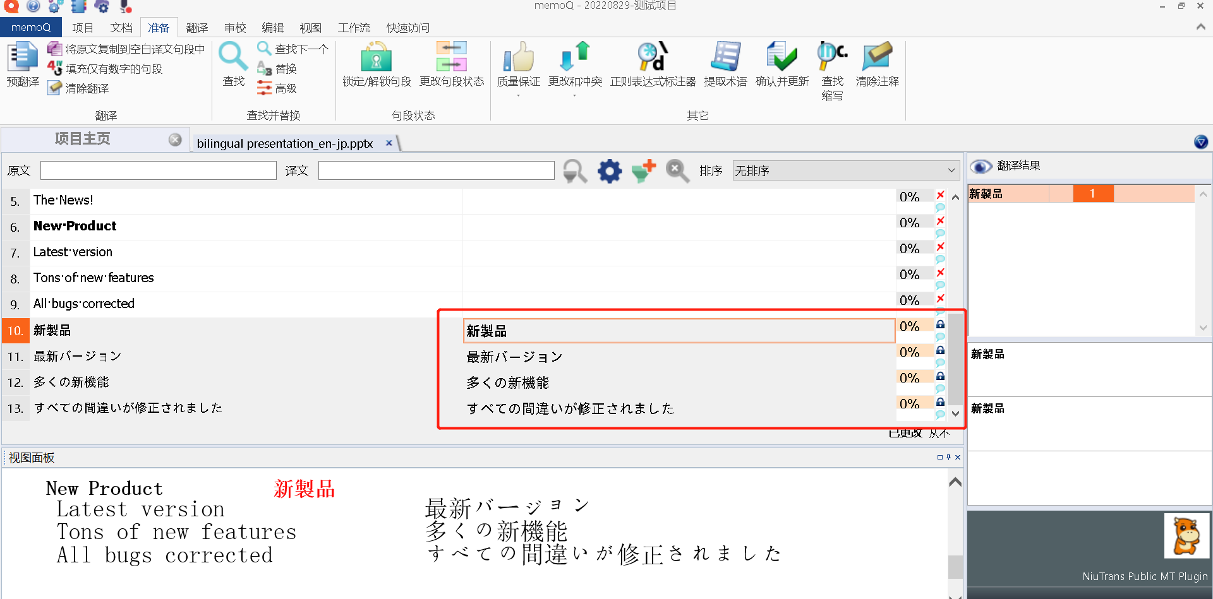This screenshot has height=599, width=1213.
Task: Click the clear filter magnifier icon
Action: pyautogui.click(x=677, y=170)
